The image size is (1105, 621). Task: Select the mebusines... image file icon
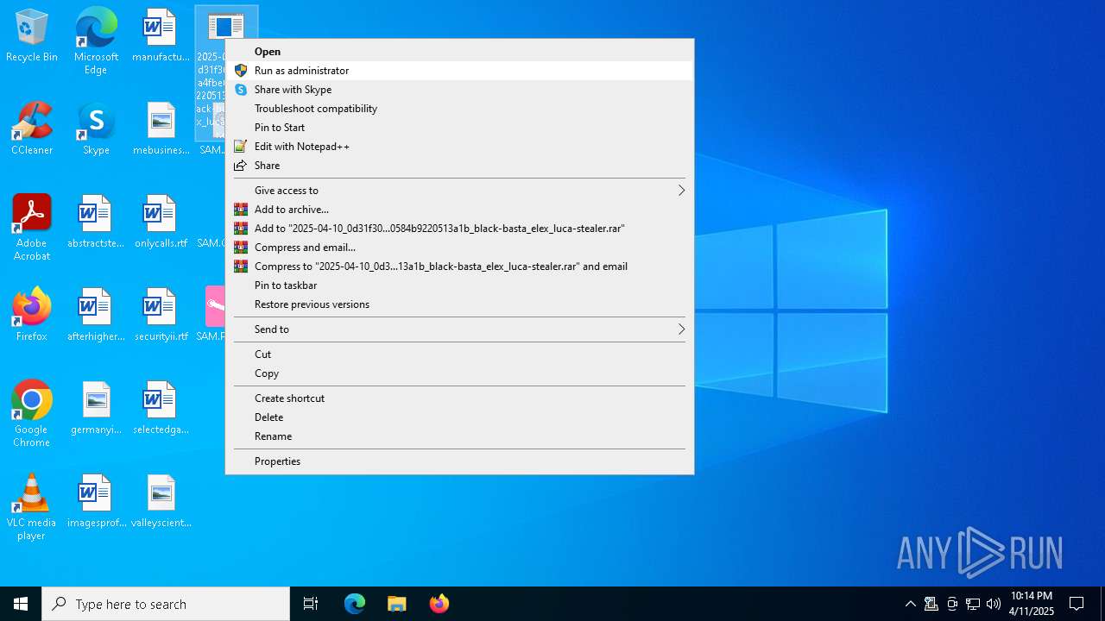[161, 129]
